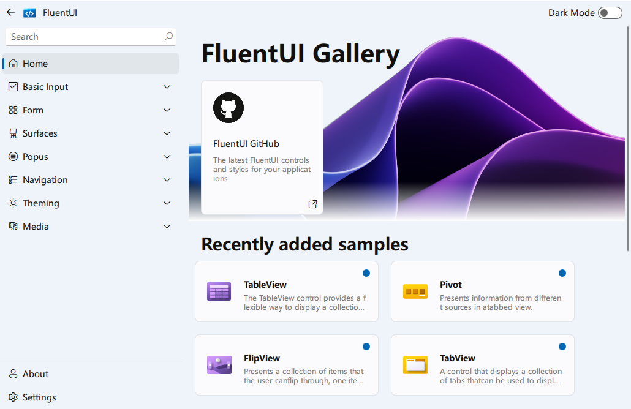Open the FlipView sample title
Screen dimensions: 631x409
click(x=262, y=358)
